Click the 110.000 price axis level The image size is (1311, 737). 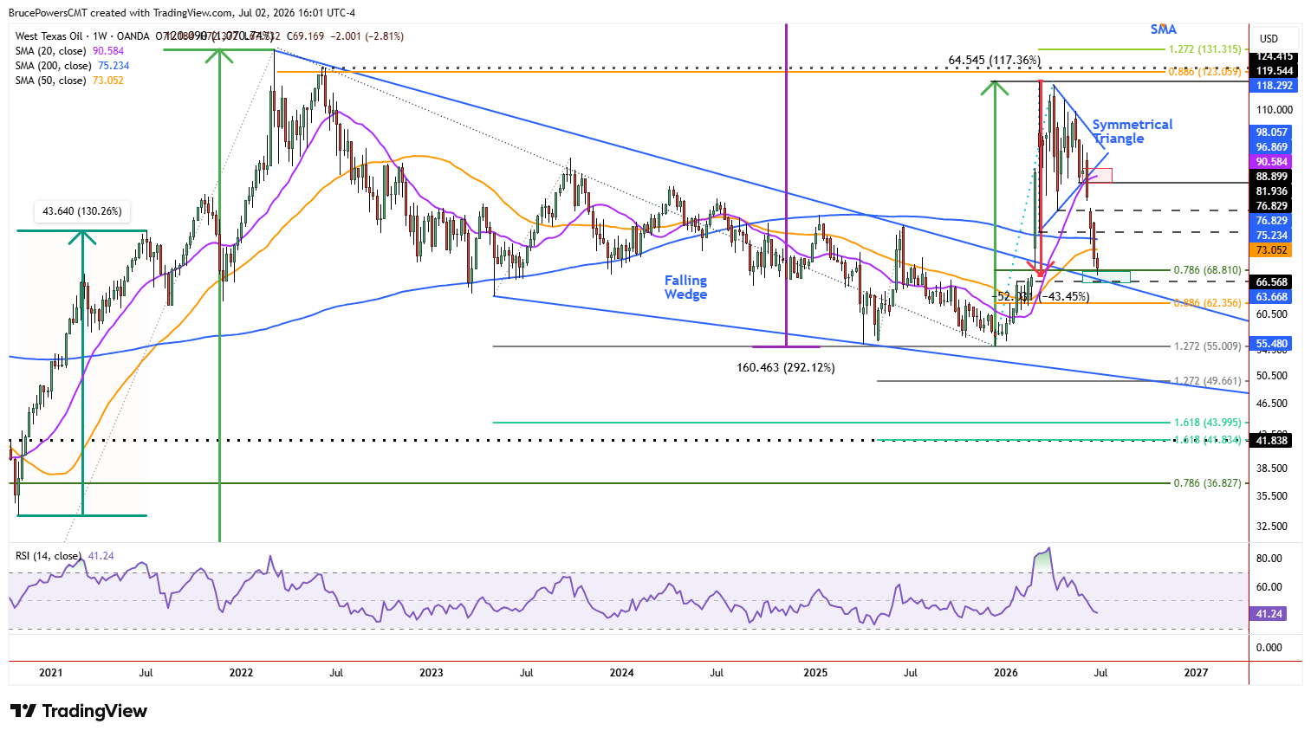[x=1275, y=110]
